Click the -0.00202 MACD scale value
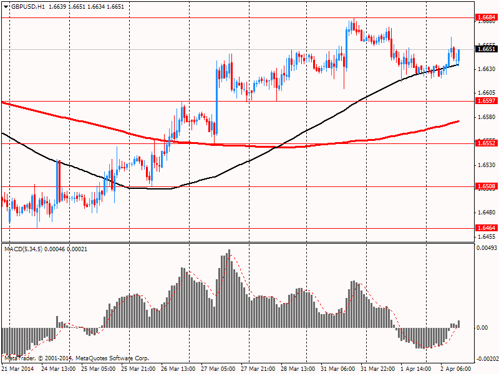Image resolution: width=499 pixels, height=374 pixels. [487, 359]
